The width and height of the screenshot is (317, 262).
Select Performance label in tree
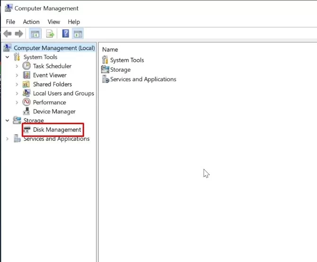[x=49, y=102]
